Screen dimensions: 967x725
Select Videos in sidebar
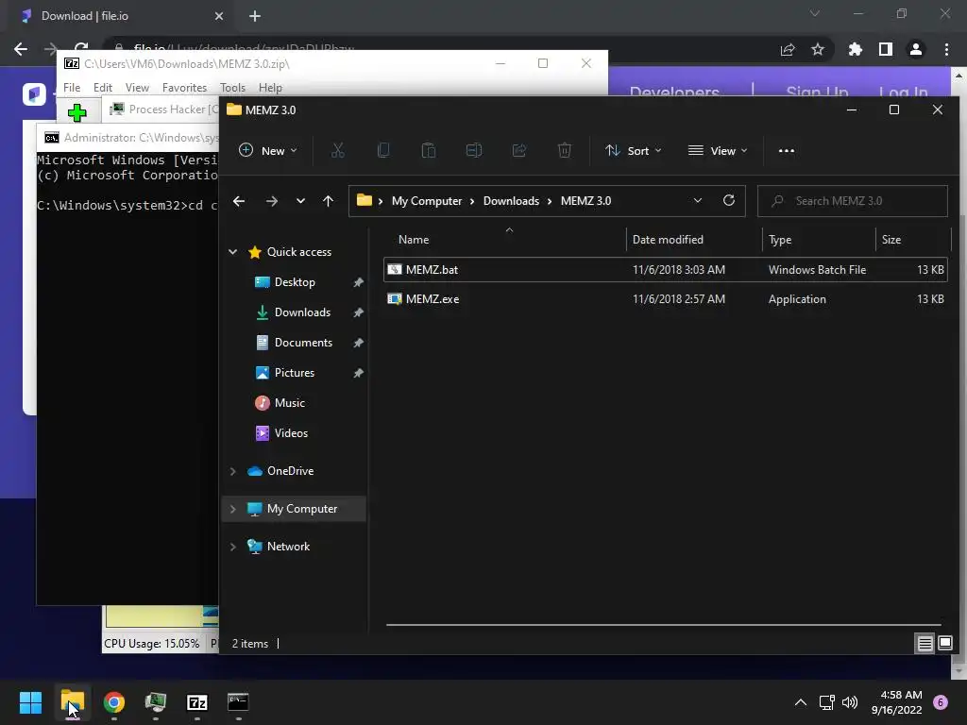point(291,432)
